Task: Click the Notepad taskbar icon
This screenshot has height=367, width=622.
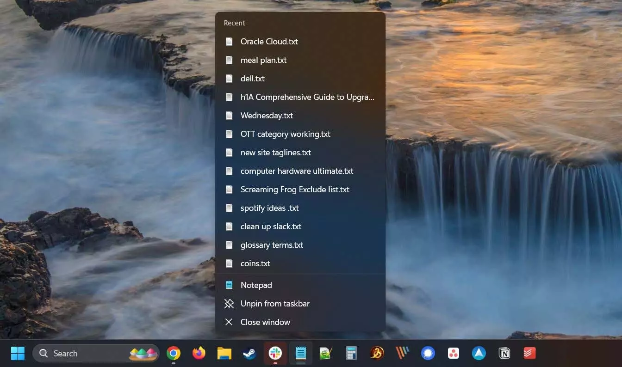Action: coord(301,354)
